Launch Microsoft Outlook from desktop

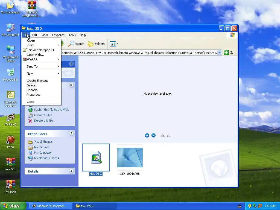pos(10,98)
